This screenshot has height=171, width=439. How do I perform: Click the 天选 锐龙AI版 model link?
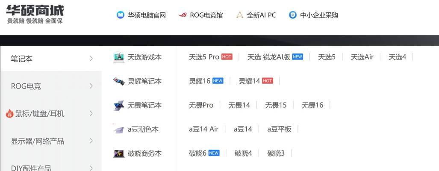tap(268, 57)
